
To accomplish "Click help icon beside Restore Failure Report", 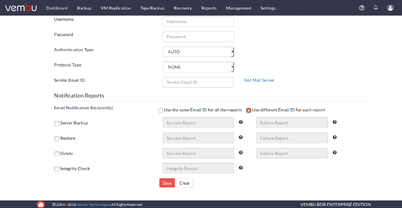I will click(x=335, y=137).
